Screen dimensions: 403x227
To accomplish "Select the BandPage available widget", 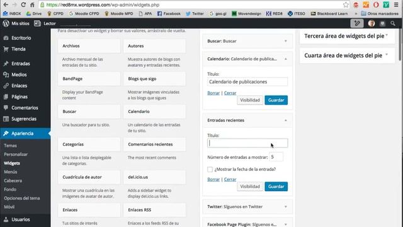I will pos(89,78).
